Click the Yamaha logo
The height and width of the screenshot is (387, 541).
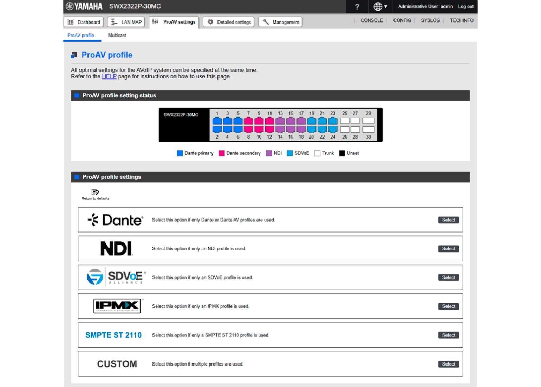pos(83,6)
